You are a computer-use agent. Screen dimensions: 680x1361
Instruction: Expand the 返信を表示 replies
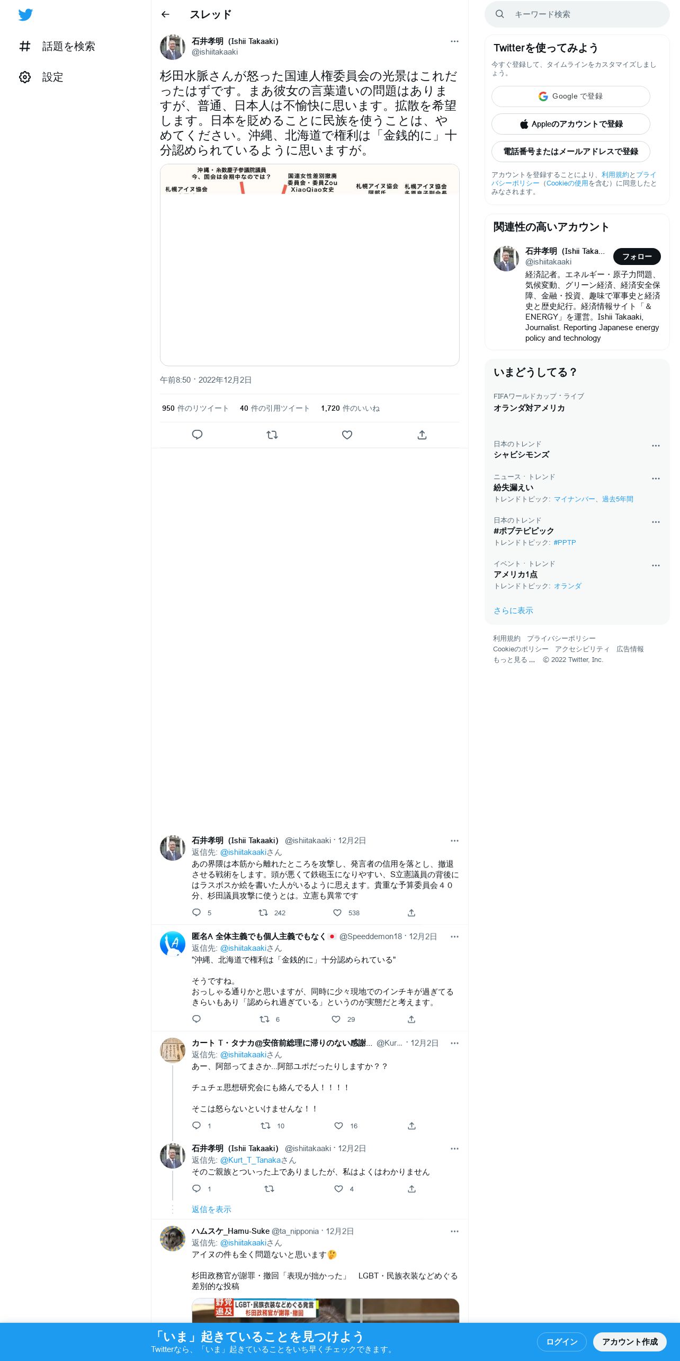click(x=211, y=1209)
